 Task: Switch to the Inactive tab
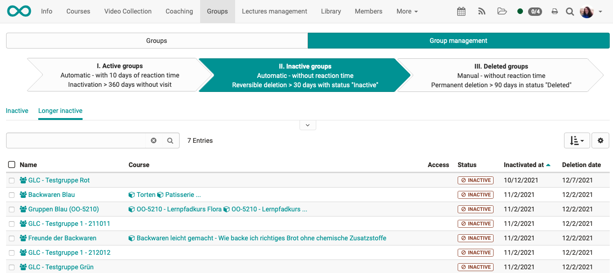[x=17, y=111]
